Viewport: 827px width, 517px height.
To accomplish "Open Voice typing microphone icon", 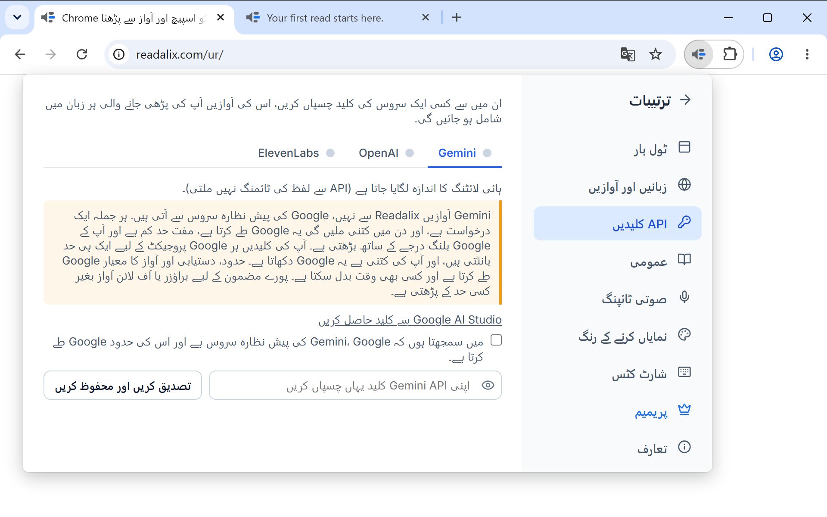I will pyautogui.click(x=684, y=297).
